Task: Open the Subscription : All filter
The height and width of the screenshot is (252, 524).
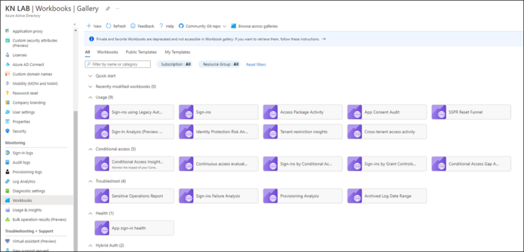Action: 175,65
